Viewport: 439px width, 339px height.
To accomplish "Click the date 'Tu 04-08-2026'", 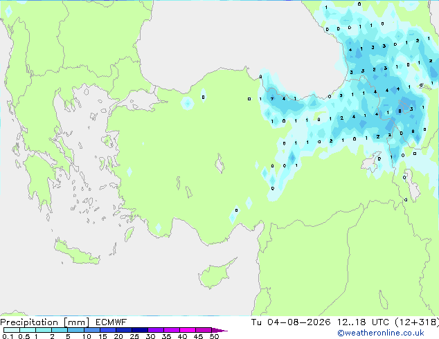I will point(291,322).
